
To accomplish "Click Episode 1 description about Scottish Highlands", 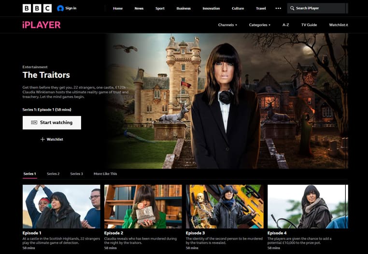I will click(61, 241).
